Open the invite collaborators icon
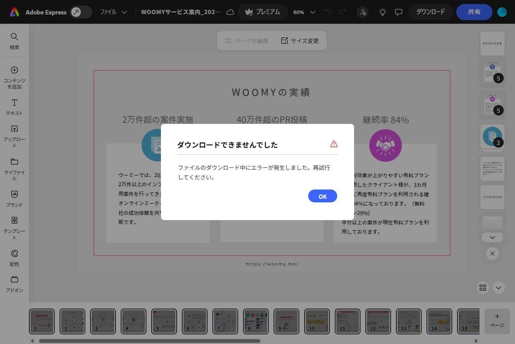The image size is (515, 344). coord(363,12)
